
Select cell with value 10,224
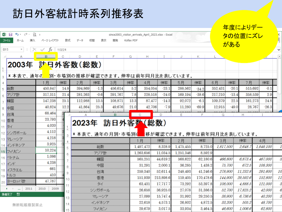click(x=46, y=150)
